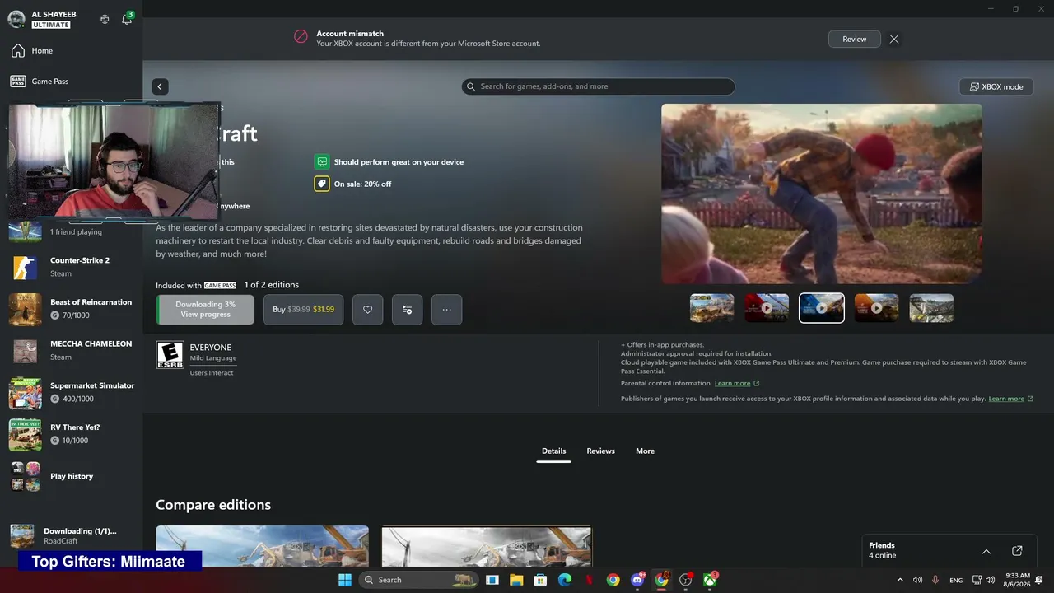Open Counter-Strike 2 from the sidebar

click(x=72, y=267)
